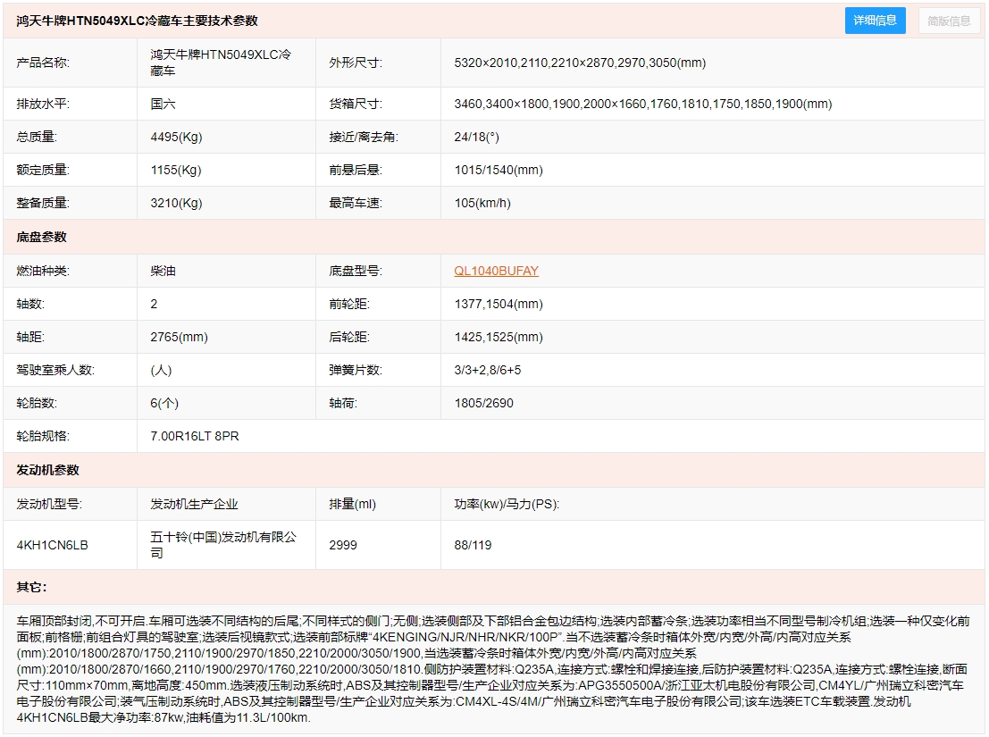This screenshot has height=737, width=989.
Task: Select the value 1015/1540(mm)
Action: (499, 171)
